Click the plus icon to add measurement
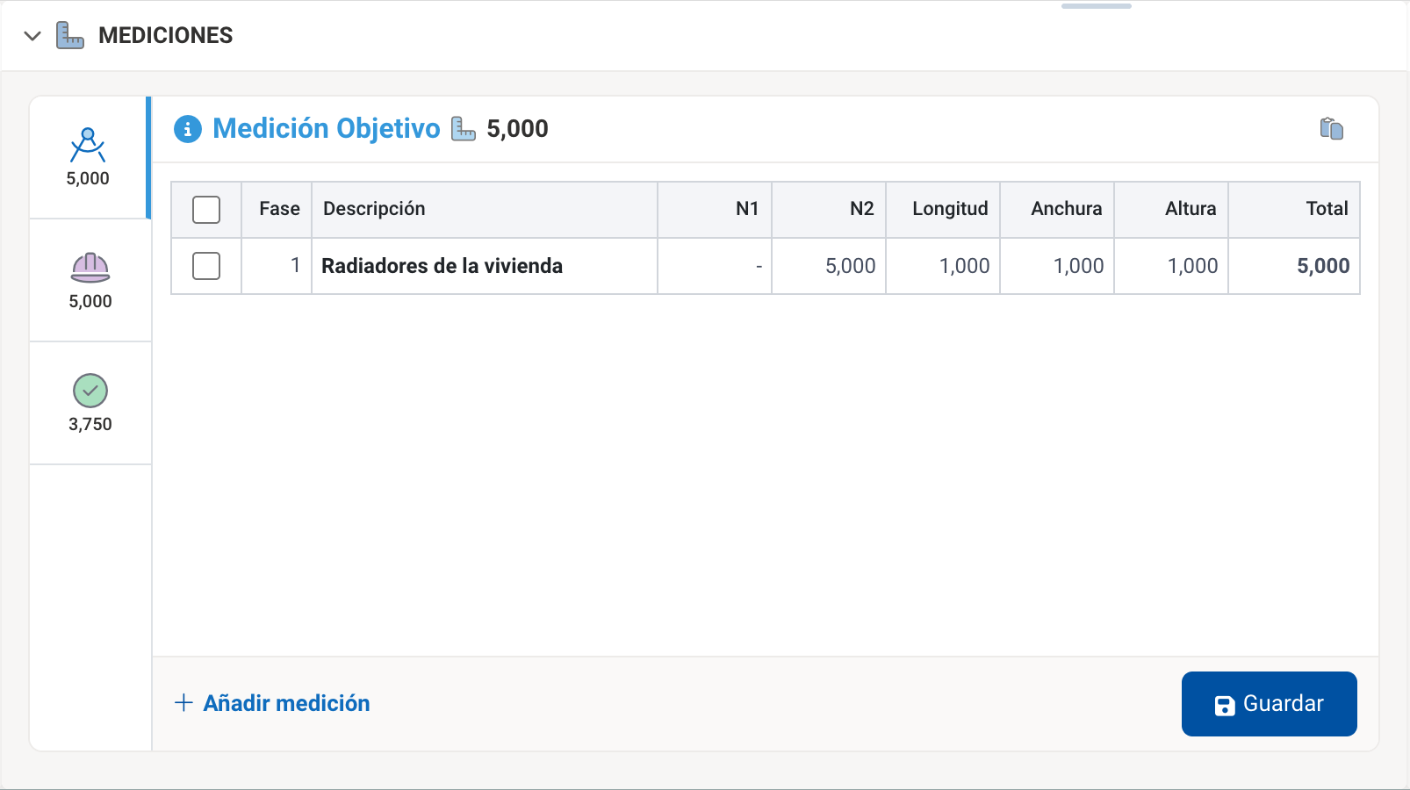The height and width of the screenshot is (790, 1410). pos(183,703)
